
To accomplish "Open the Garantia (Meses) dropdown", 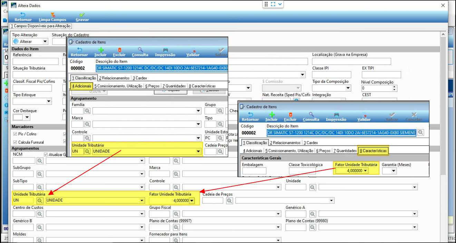I will pyautogui.click(x=394, y=171).
